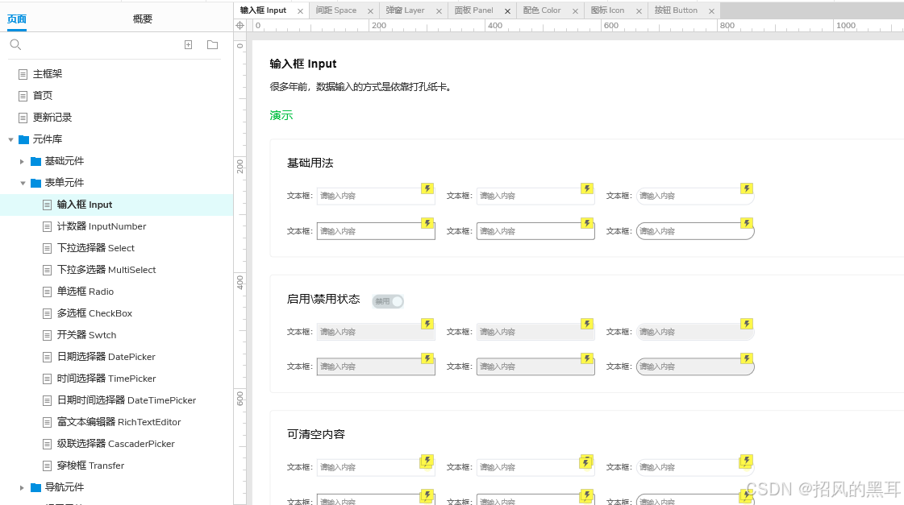Click the add page icon
This screenshot has height=505, width=904.
click(x=188, y=44)
